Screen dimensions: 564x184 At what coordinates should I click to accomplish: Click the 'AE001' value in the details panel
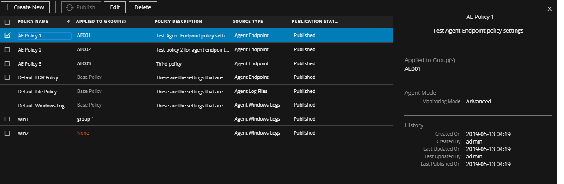click(x=413, y=69)
